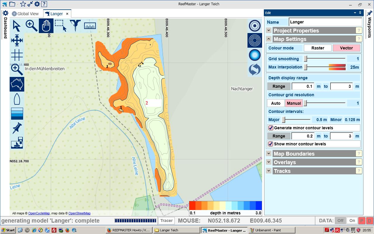
Task: Click the Dashboard gear icon
Action: click(x=5, y=13)
